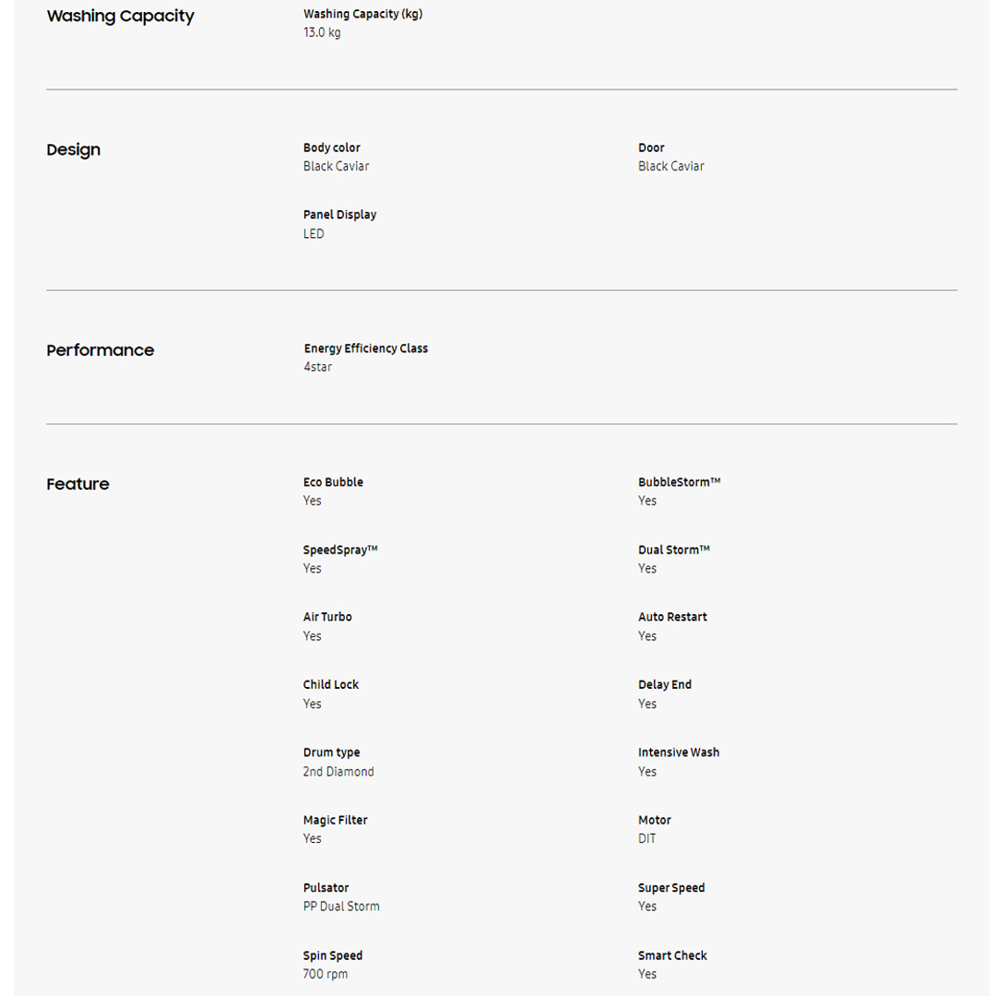Image resolution: width=996 pixels, height=996 pixels.
Task: Click the Energy Efficiency Class label
Action: 366,349
